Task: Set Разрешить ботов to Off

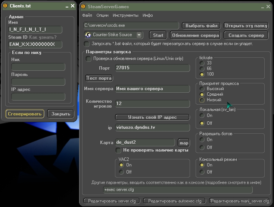Action: (x=202, y=147)
